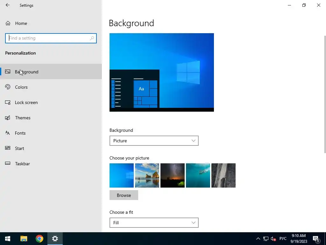Restore down the Settings window
The height and width of the screenshot is (245, 326).
(x=304, y=5)
